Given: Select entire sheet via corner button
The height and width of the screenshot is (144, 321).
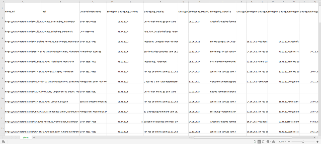Looking at the screenshot, I should tap(2, 2).
